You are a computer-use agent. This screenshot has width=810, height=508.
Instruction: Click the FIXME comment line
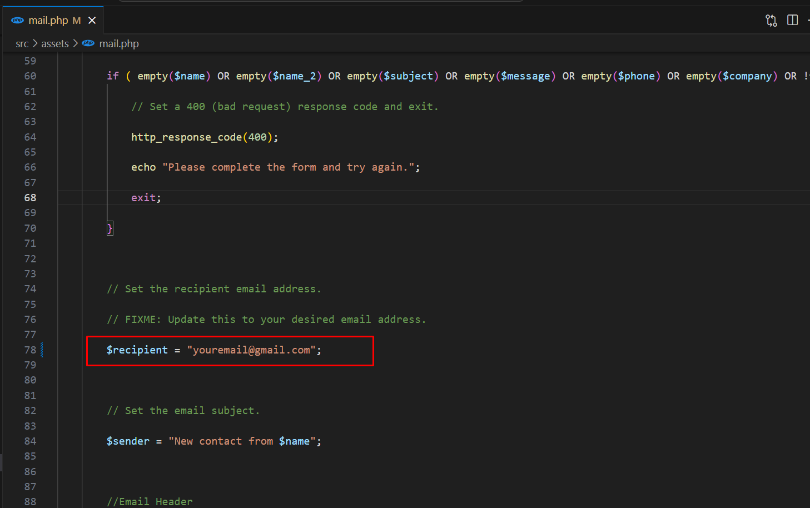[x=266, y=320]
